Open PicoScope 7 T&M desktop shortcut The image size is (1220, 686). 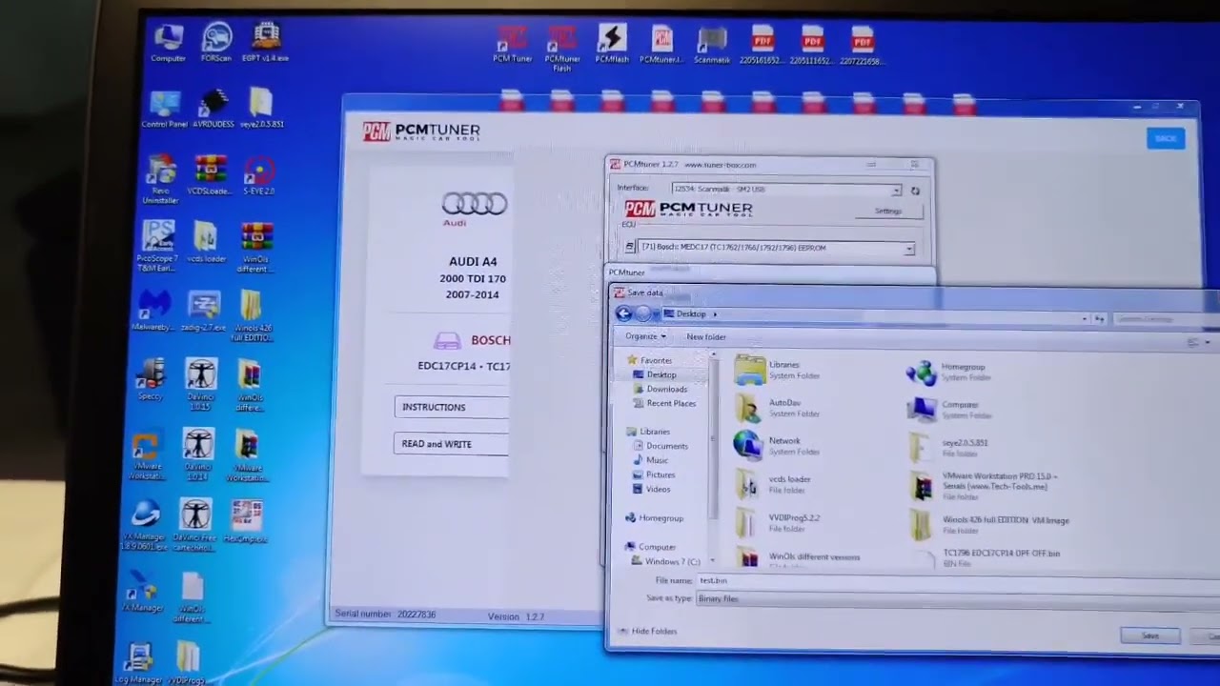coord(157,248)
